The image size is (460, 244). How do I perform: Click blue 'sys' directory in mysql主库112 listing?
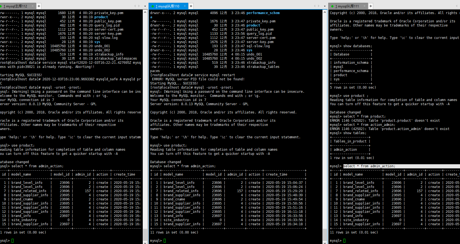[97, 42]
